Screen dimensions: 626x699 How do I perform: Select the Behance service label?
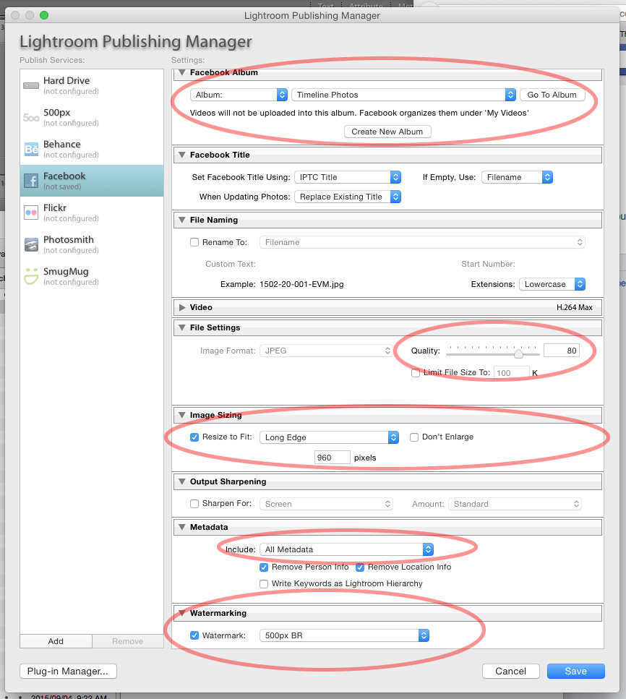pos(62,145)
